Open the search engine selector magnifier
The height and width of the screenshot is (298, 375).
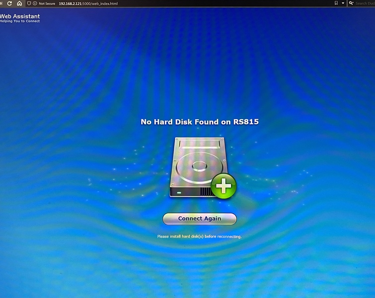coord(351,3)
